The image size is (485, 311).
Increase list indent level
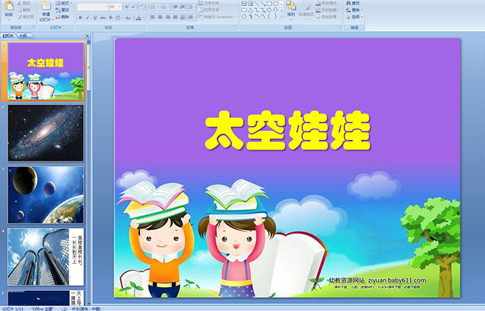pyautogui.click(x=183, y=6)
